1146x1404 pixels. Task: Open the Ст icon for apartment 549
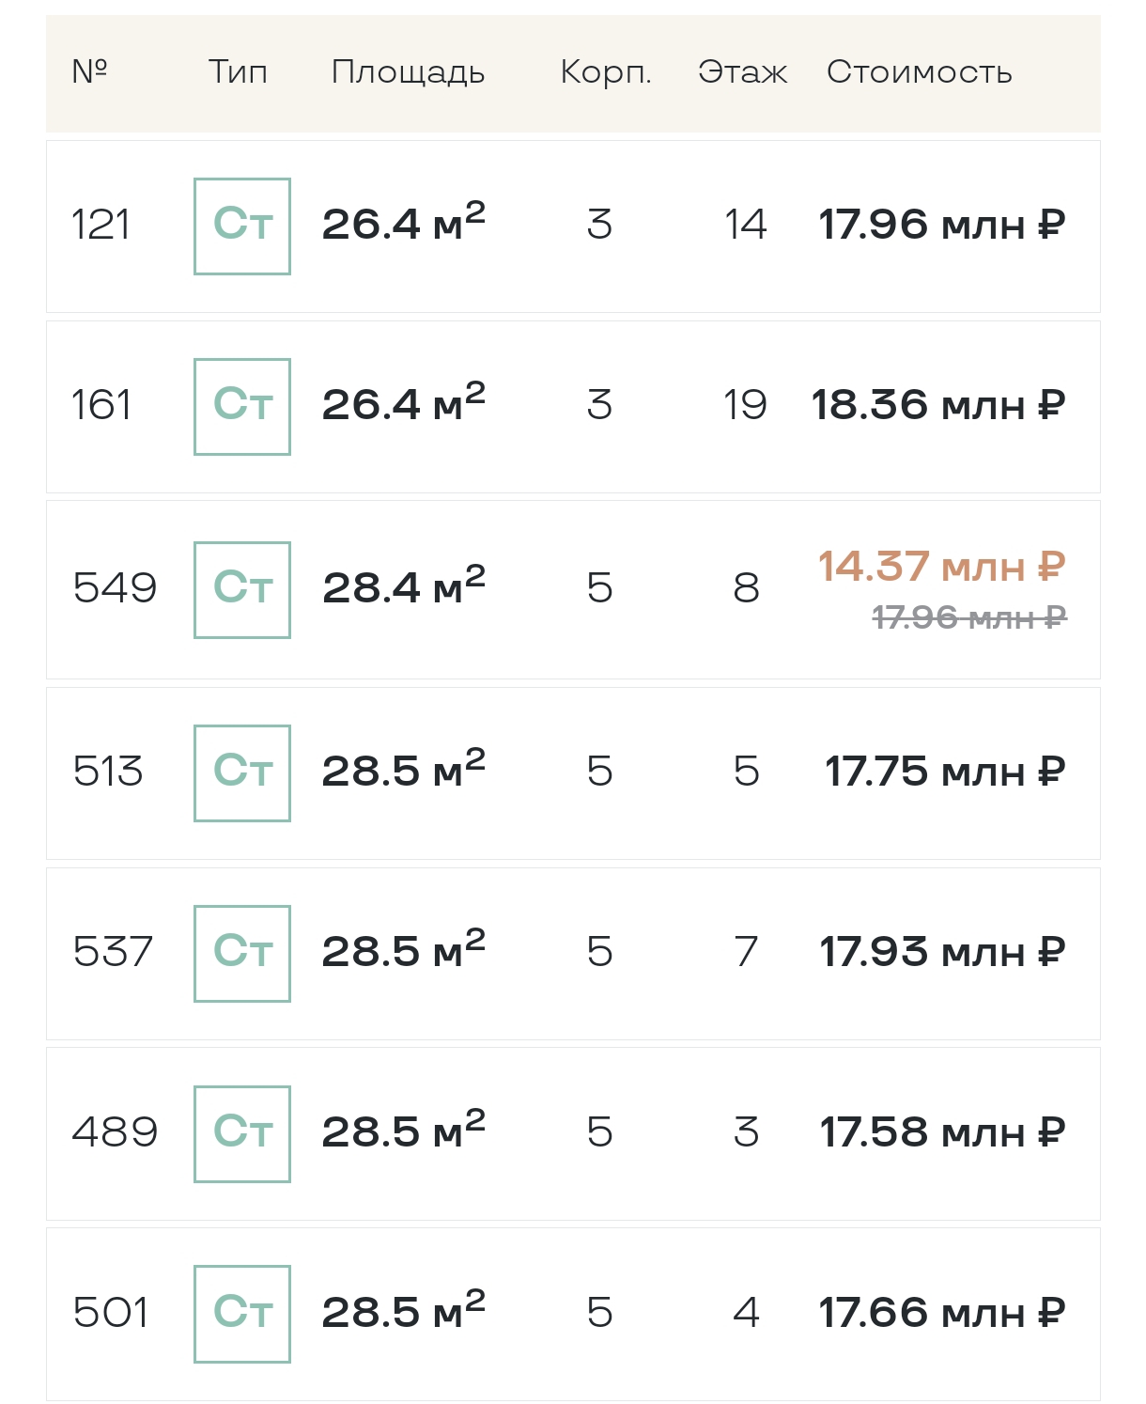tap(242, 590)
